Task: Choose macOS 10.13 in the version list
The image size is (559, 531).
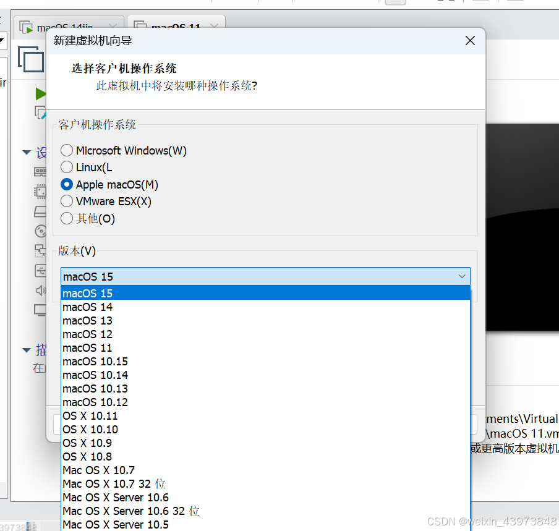Action: (266, 388)
